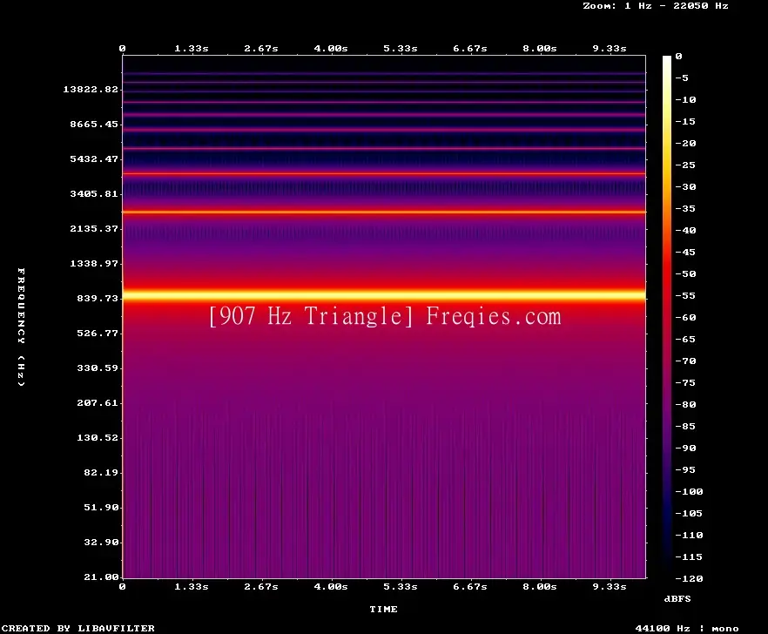Click the "TIME" axis title
This screenshot has width=768, height=634.
coord(383,609)
